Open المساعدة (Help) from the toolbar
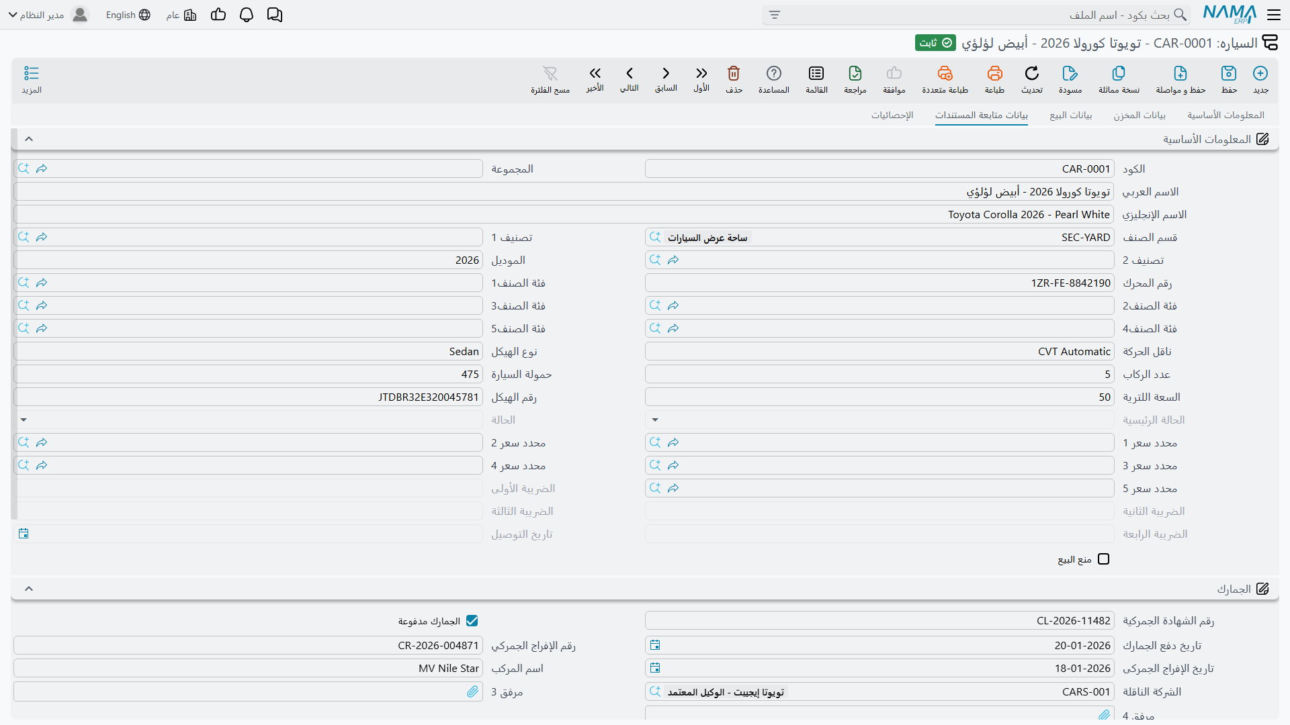 [774, 73]
